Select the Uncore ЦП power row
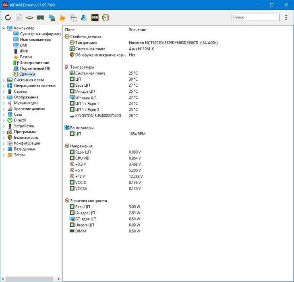294x282 pixels. [105, 225]
